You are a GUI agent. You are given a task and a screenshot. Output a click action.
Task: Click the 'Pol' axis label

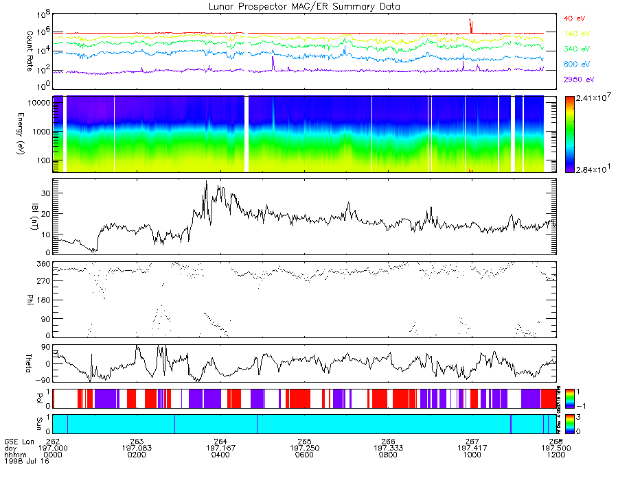click(x=39, y=398)
